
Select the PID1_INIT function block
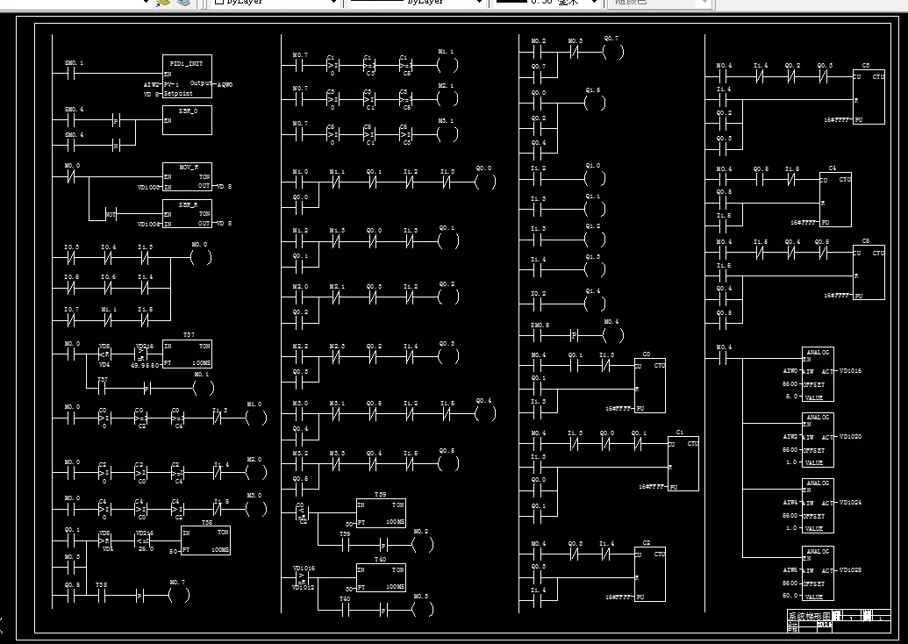pos(187,76)
